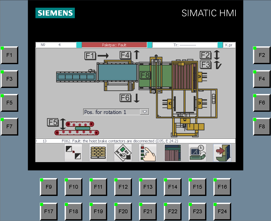Viewport: 271px width, 221px height.
Task: Click on-screen F2 up-down arrow label
Action: click(x=210, y=55)
